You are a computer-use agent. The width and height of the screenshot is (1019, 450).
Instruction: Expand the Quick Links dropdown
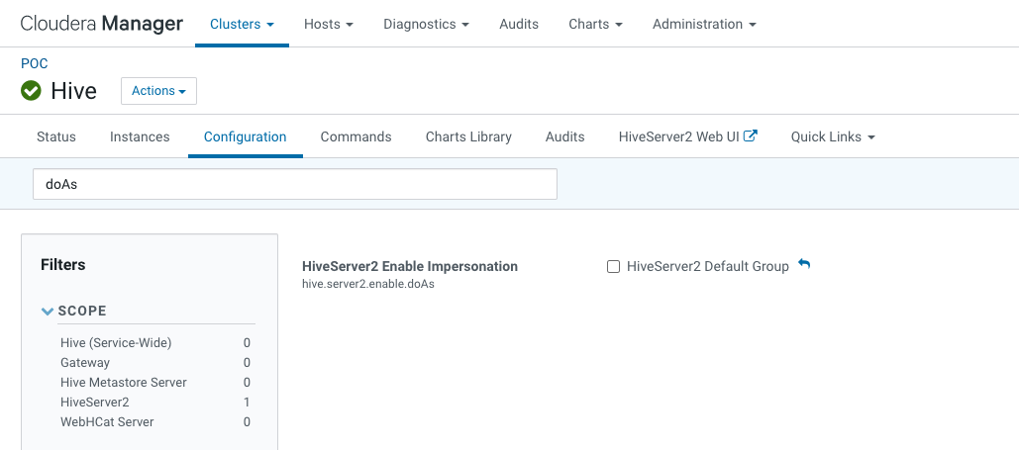pyautogui.click(x=833, y=137)
